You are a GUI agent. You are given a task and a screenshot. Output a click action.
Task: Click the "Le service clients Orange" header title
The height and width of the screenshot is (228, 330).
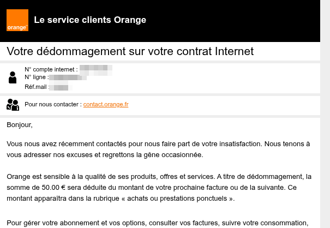90,20
